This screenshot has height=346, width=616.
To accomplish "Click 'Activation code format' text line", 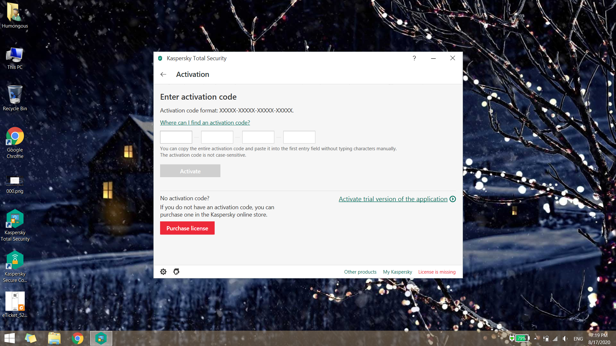I will [227, 111].
